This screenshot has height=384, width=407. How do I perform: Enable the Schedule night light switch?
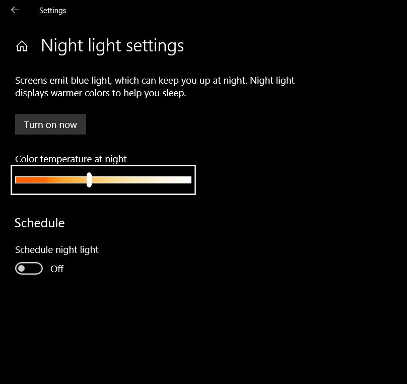(x=29, y=268)
